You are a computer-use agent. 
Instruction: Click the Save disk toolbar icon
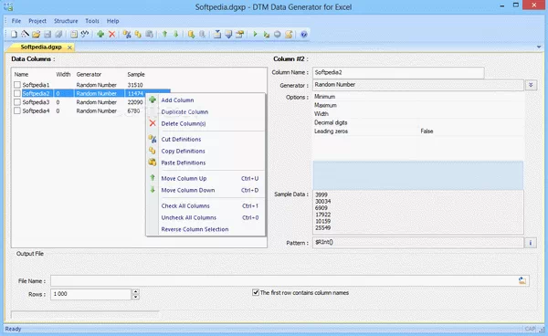pos(47,34)
